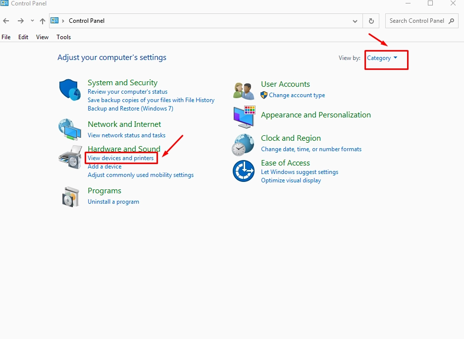Click View devices and printers link
The height and width of the screenshot is (339, 464).
(x=120, y=158)
